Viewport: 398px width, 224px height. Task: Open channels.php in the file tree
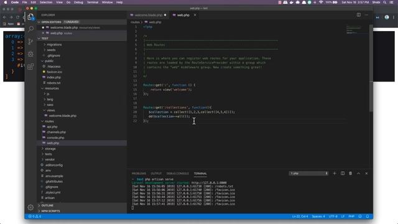(x=57, y=132)
